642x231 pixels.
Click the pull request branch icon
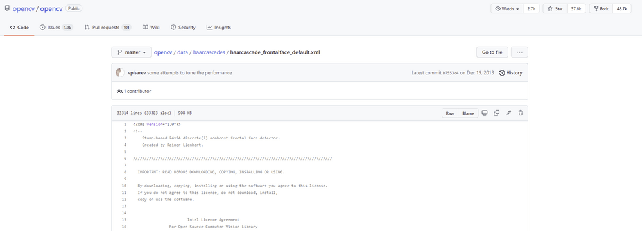(x=87, y=28)
